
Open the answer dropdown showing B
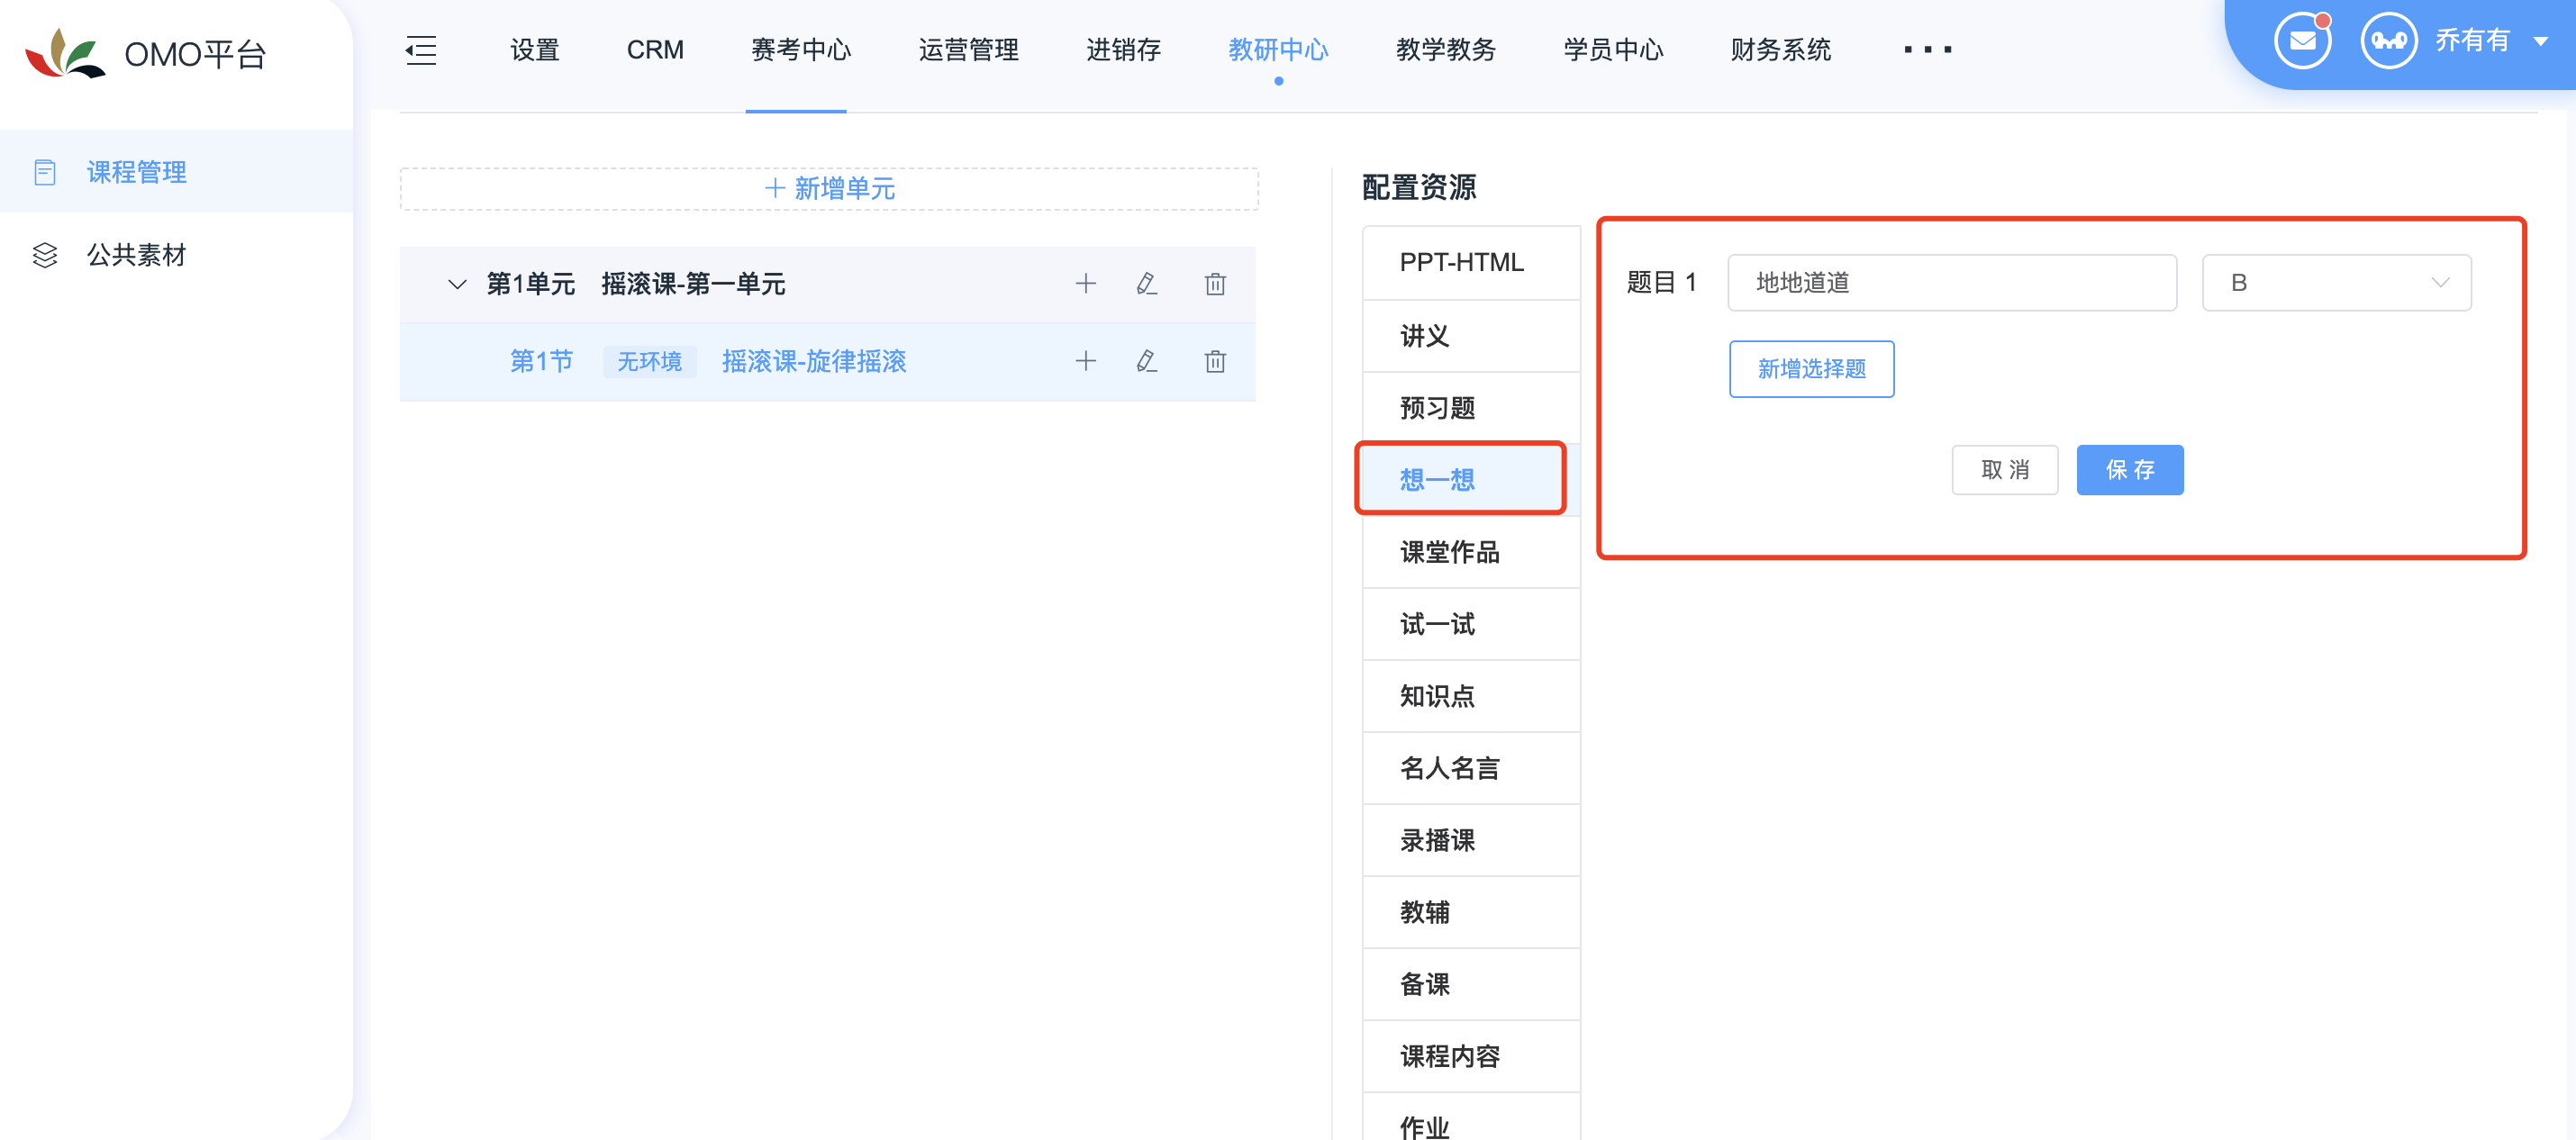2336,283
